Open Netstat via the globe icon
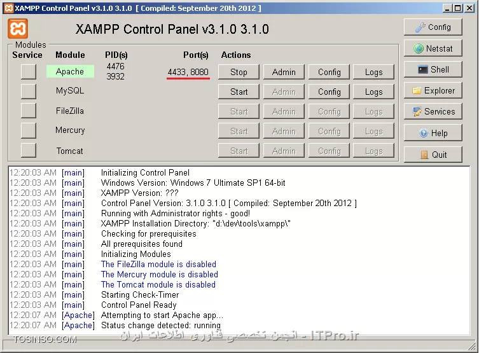This screenshot has width=479, height=353. click(433, 48)
